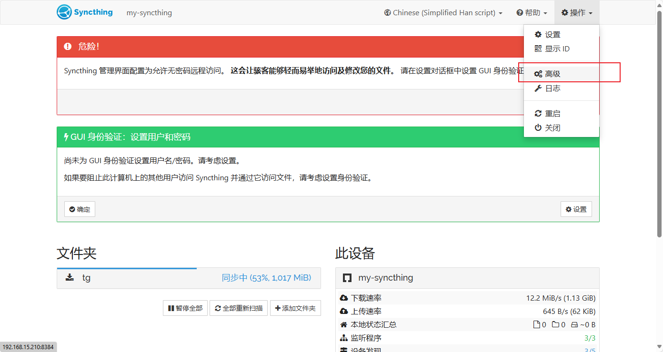Choose 关闭 shutdown menu entry
The height and width of the screenshot is (352, 663).
[562, 128]
